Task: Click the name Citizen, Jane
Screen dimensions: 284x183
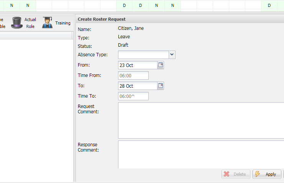Action: pyautogui.click(x=131, y=28)
